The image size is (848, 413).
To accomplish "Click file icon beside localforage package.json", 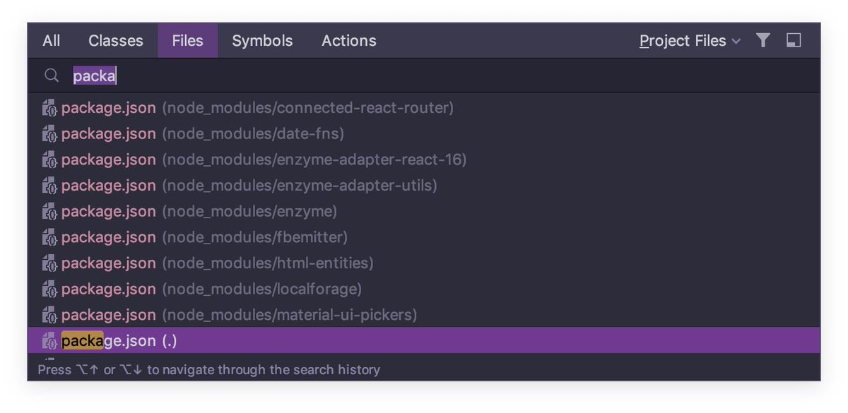I will click(49, 289).
